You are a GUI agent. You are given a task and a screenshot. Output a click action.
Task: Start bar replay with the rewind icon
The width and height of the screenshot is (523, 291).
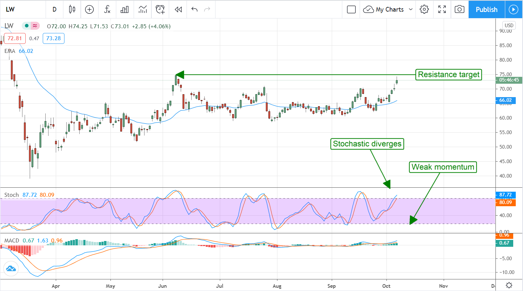[x=178, y=9]
